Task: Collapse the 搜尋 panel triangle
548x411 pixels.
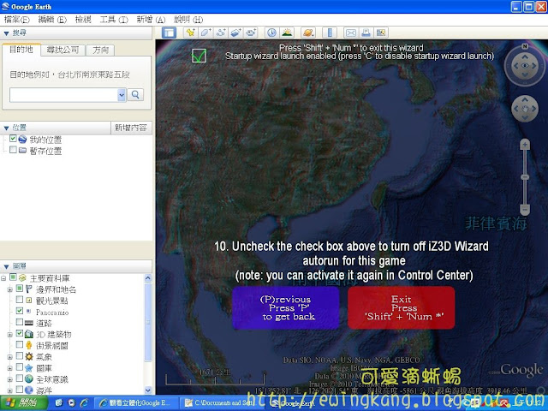Action: 6,33
